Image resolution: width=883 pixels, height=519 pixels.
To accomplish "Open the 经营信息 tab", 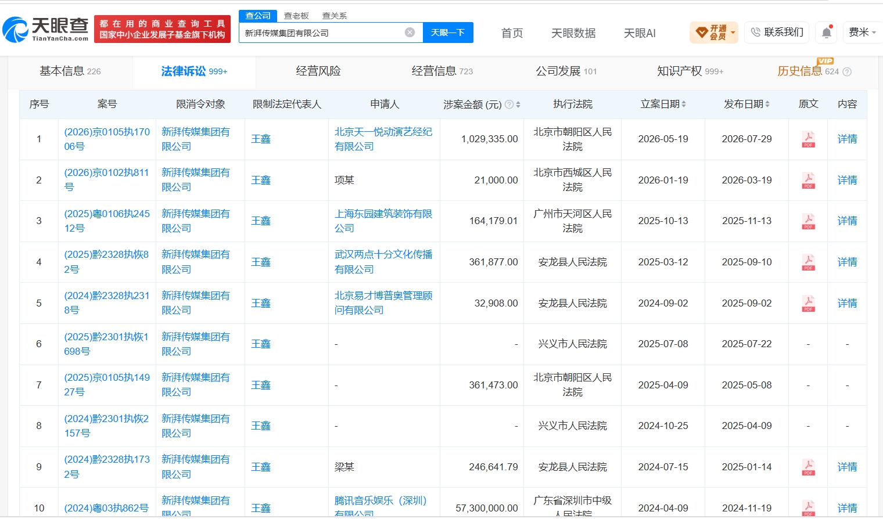I will point(442,71).
